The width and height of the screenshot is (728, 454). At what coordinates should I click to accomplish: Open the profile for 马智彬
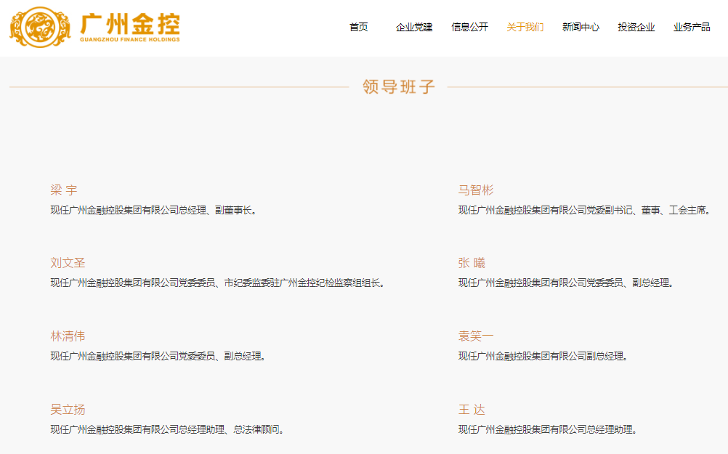coord(475,190)
